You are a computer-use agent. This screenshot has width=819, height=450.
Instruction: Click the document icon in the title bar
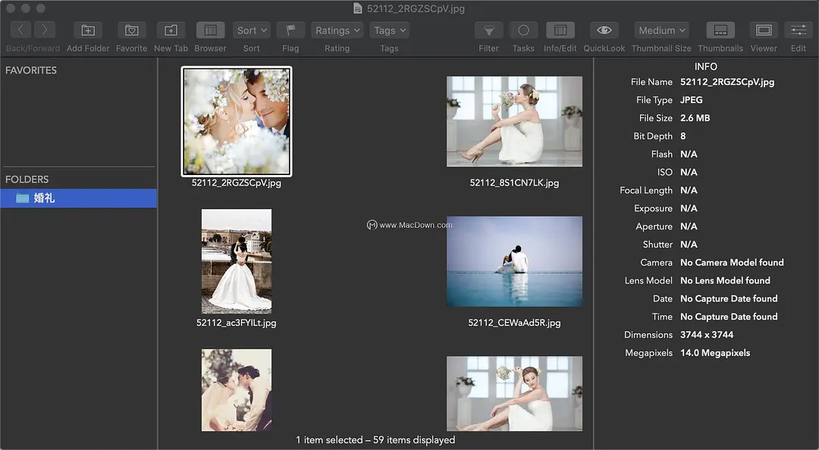pos(358,8)
